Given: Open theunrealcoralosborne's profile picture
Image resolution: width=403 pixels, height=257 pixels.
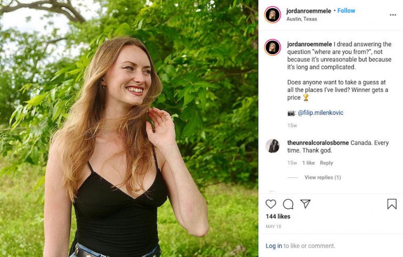Looking at the screenshot, I should point(272,146).
